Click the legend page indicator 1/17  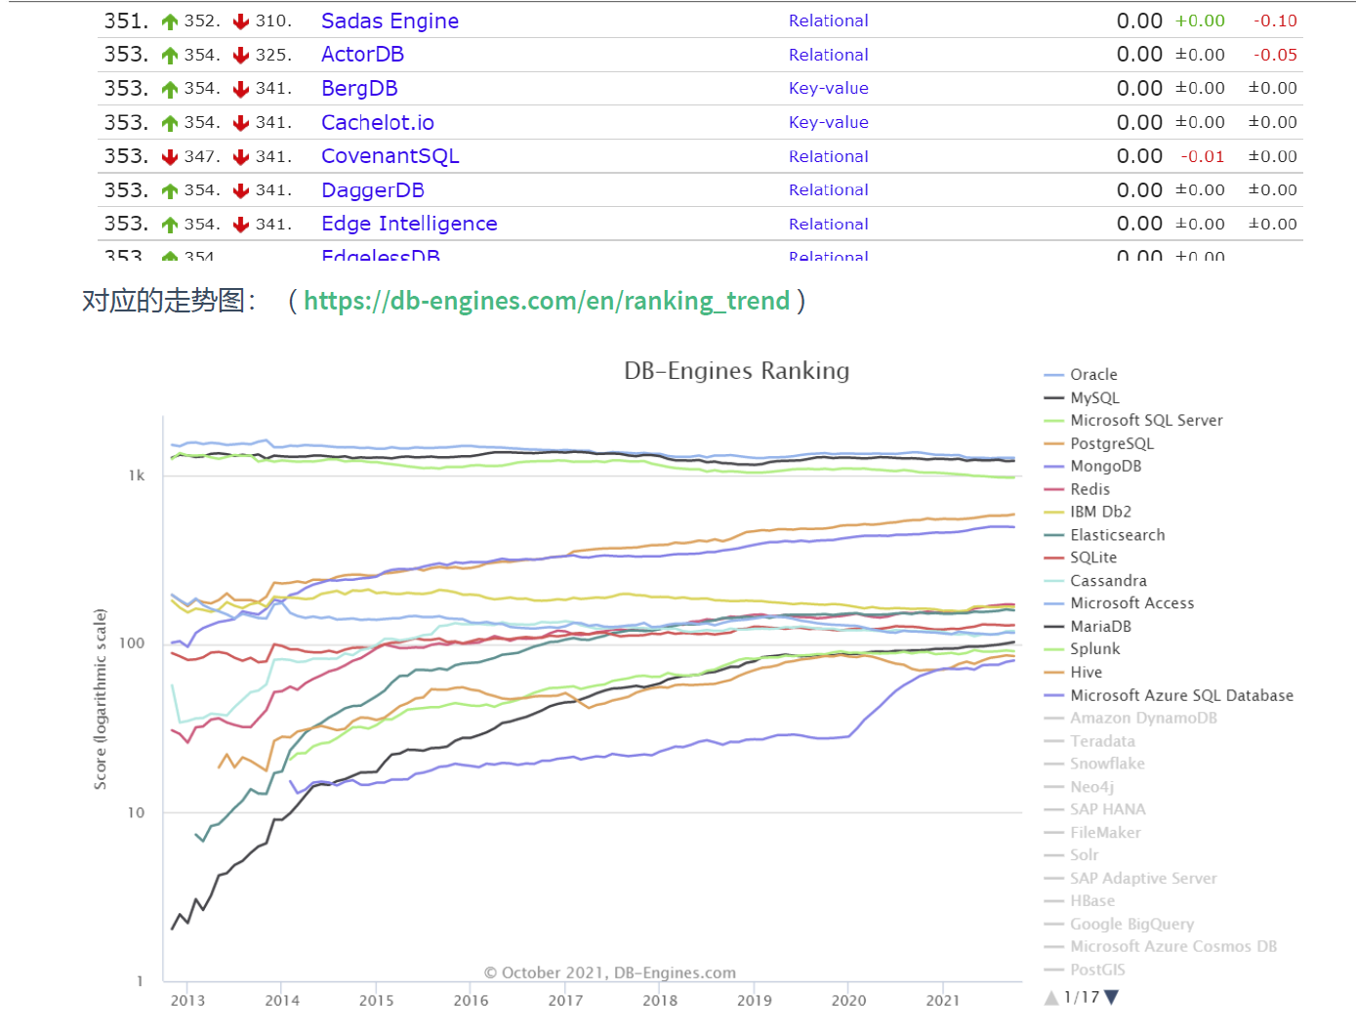[1082, 997]
